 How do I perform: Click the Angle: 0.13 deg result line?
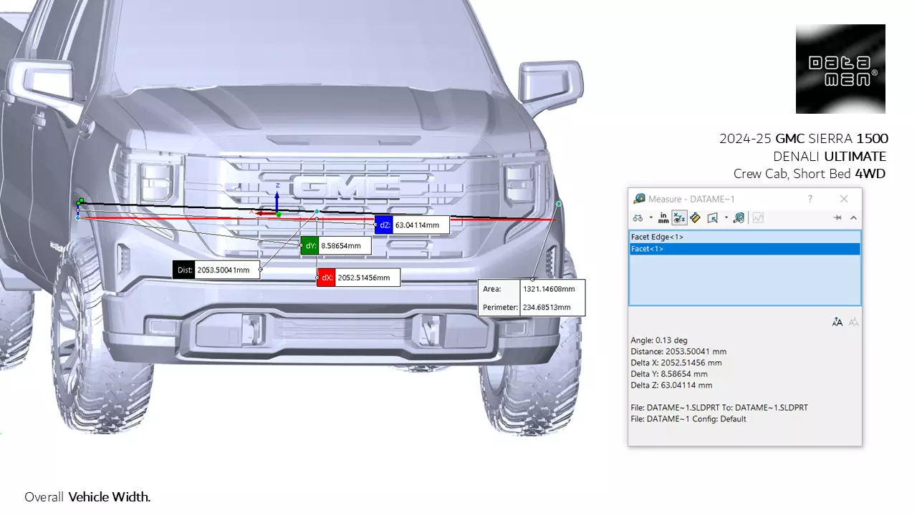click(x=658, y=340)
